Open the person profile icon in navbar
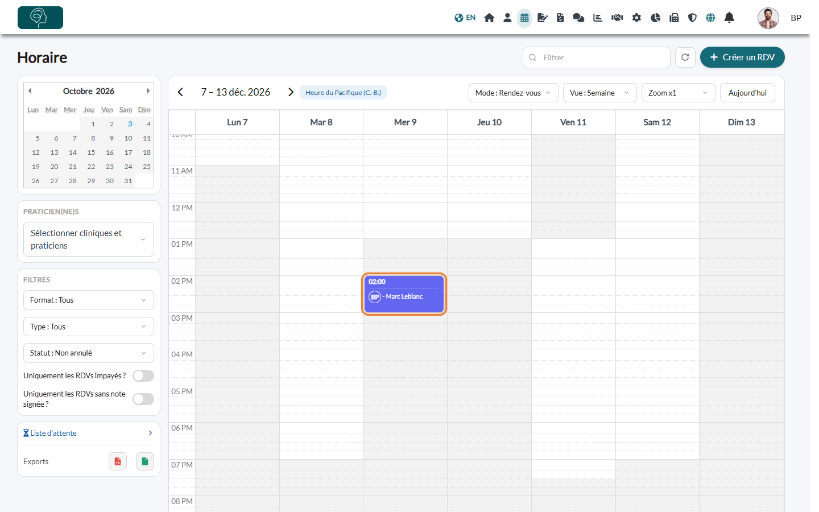 (x=507, y=18)
